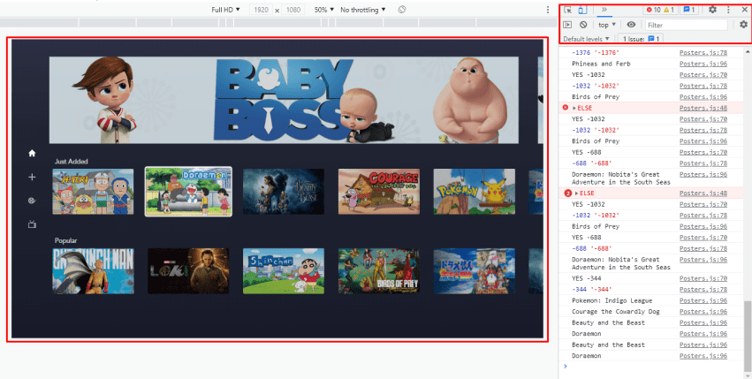Open DevTools customize three-dot menu
This screenshot has width=752, height=379.
(x=728, y=10)
